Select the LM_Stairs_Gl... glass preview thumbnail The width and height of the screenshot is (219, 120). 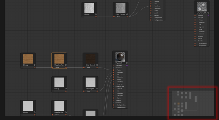(202, 7)
